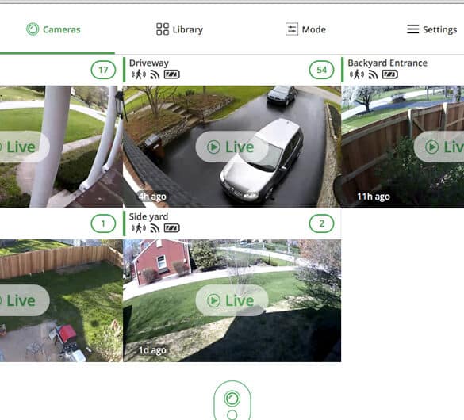Click the '11h ago' timestamp

pyautogui.click(x=374, y=197)
